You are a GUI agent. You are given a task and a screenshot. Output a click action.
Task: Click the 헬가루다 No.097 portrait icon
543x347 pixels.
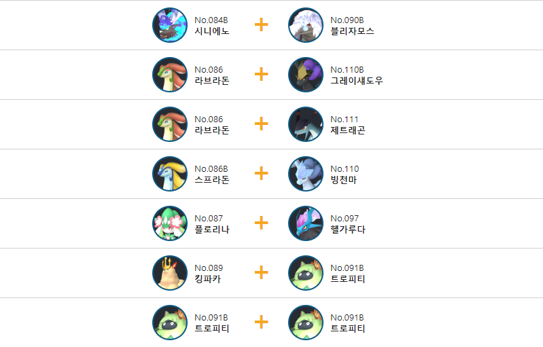click(305, 223)
